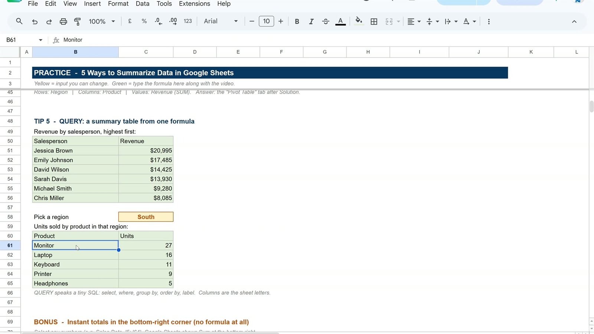Select the Printer product cell
Screen dimensions: 594x334
tap(75, 274)
